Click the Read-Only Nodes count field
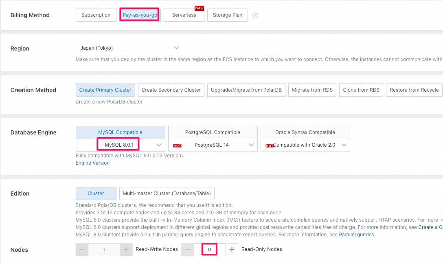 [209, 250]
